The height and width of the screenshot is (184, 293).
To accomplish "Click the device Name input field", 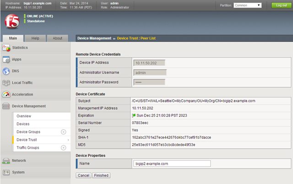I will pyautogui.click(x=171, y=163).
